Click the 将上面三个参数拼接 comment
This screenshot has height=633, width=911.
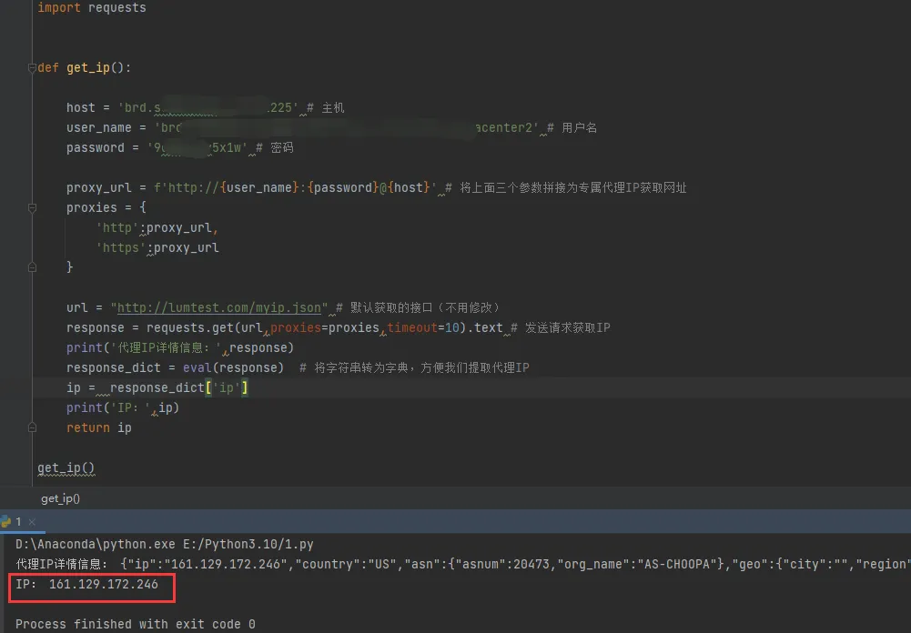[566, 188]
